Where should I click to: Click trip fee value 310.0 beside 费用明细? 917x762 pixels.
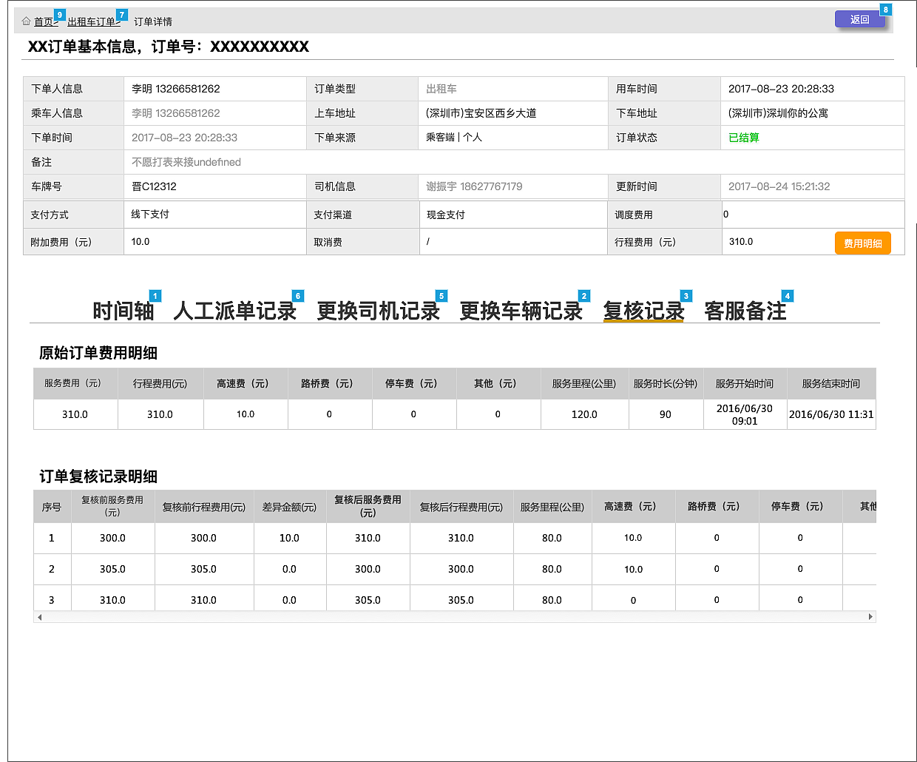tap(741, 242)
